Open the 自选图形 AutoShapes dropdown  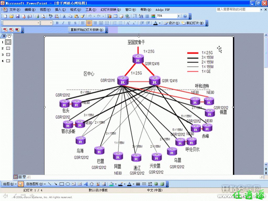click(x=36, y=184)
